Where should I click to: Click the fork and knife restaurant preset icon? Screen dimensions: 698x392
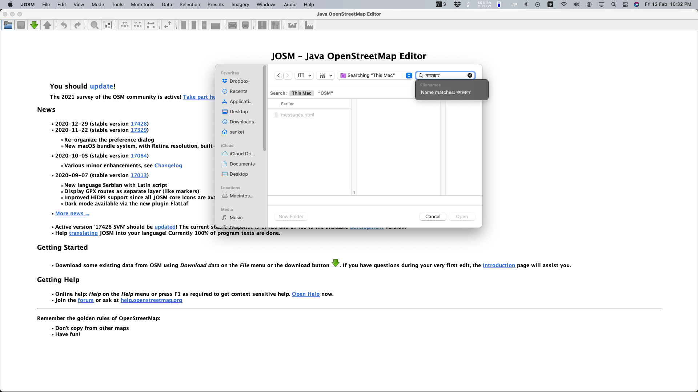point(275,25)
